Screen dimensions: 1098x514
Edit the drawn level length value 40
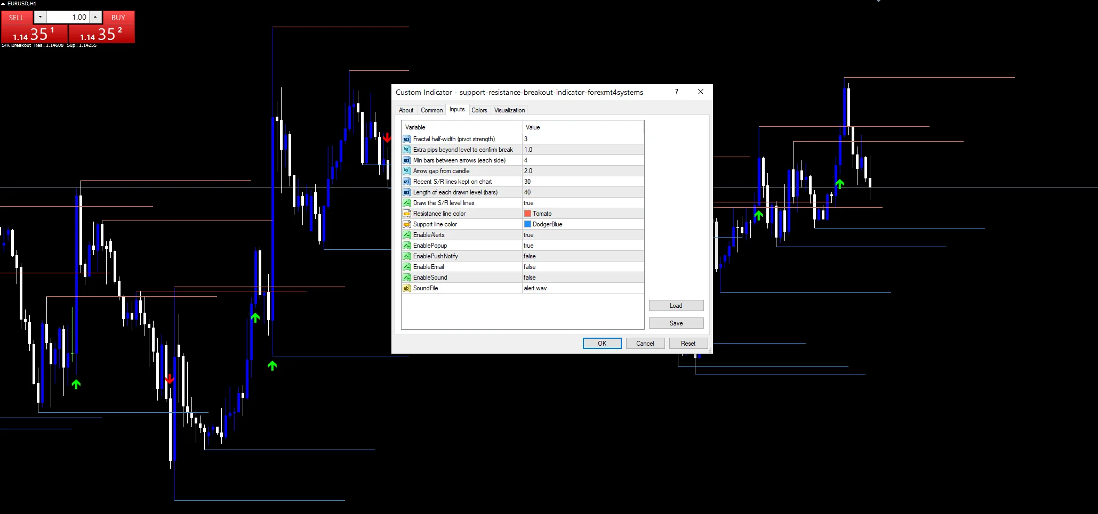[583, 192]
